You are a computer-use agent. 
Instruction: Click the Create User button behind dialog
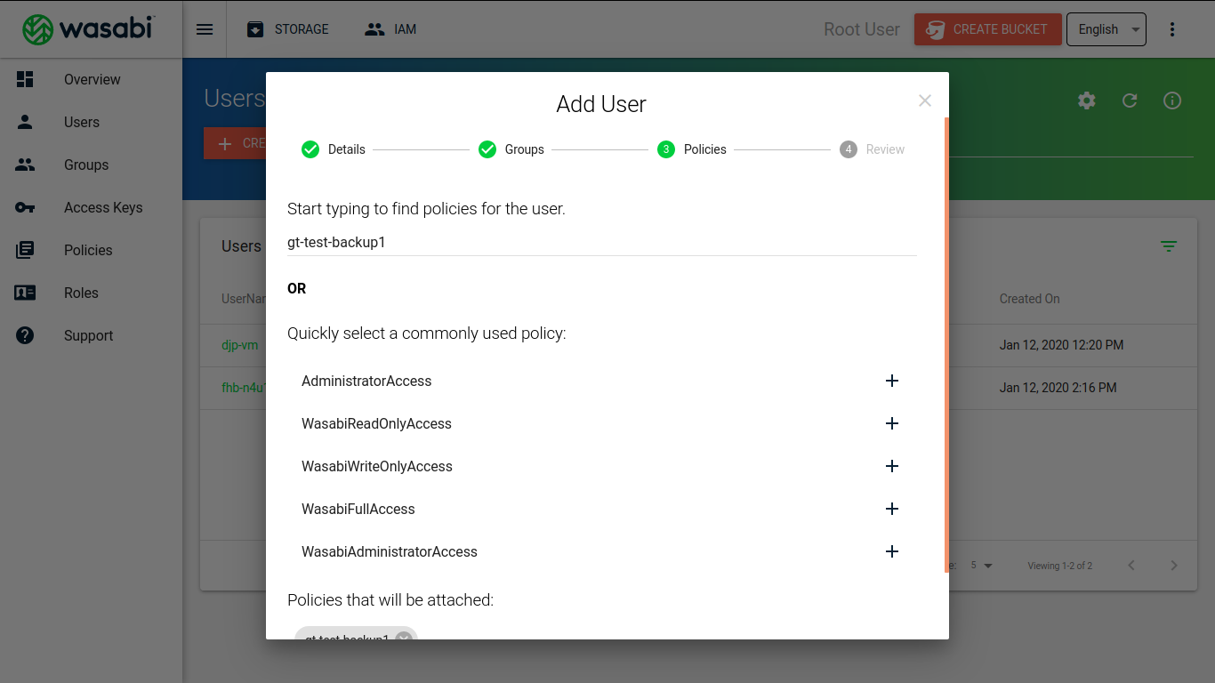[x=235, y=143]
